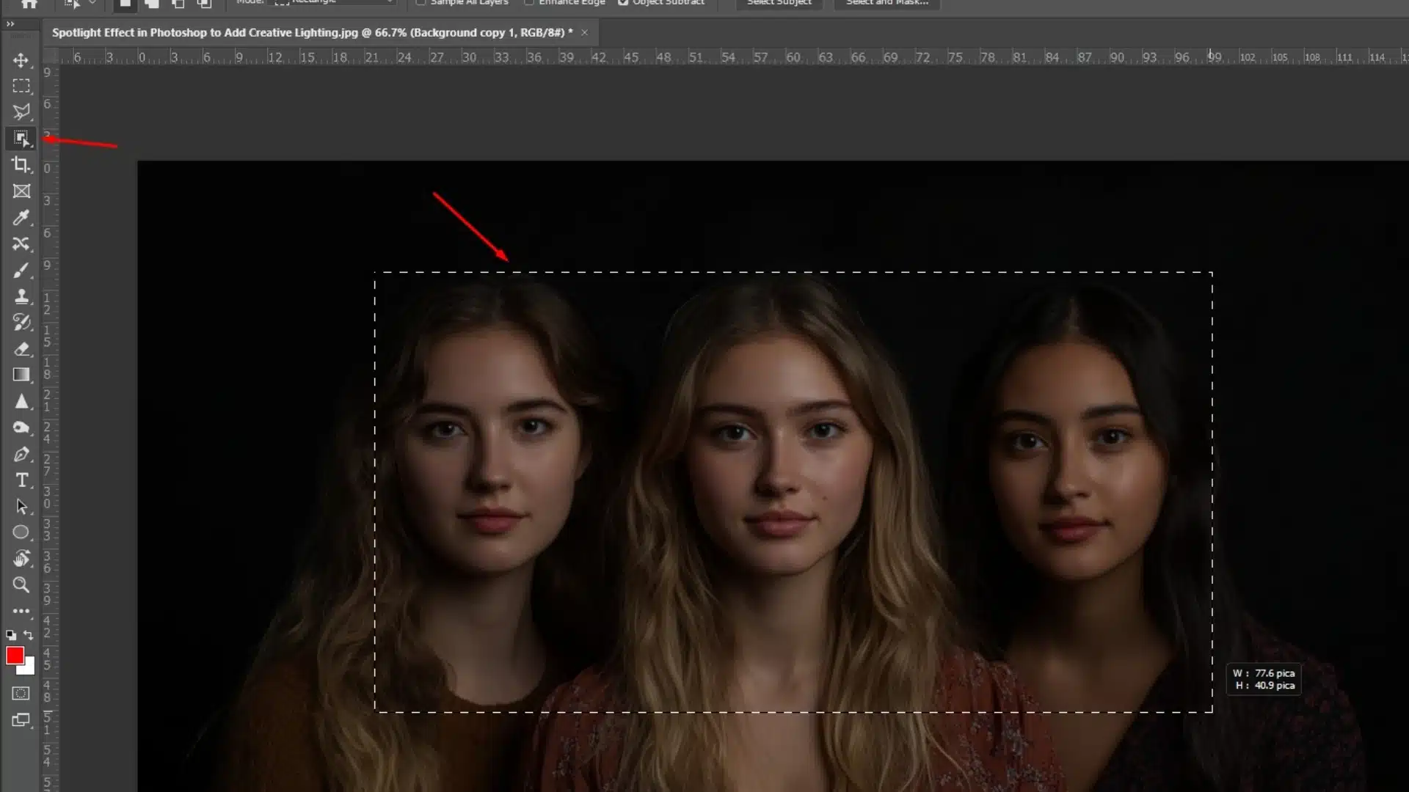
Task: Select the Rectangular Marquee tool
Action: (x=21, y=87)
